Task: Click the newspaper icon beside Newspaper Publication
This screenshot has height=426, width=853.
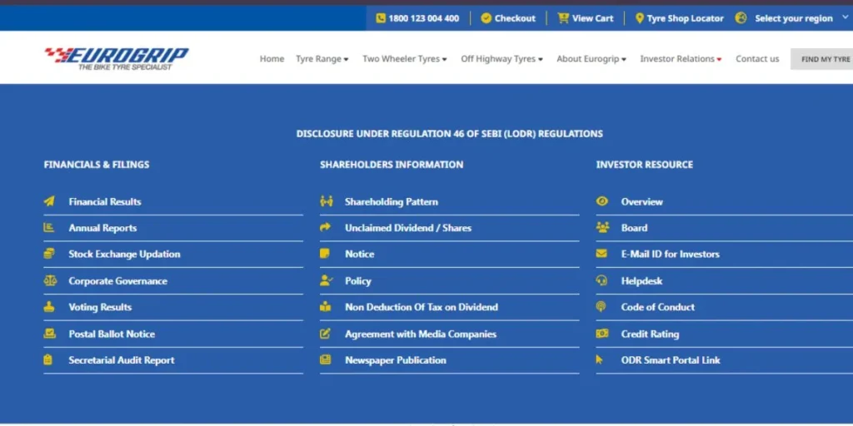Action: pyautogui.click(x=326, y=359)
